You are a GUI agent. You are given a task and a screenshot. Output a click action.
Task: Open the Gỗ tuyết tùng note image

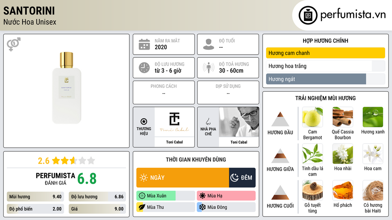[x=312, y=190]
